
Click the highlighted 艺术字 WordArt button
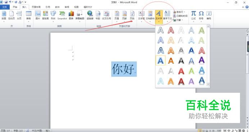[159, 17]
